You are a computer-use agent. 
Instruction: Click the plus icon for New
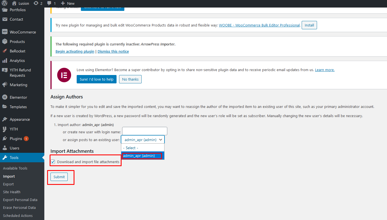63,3
